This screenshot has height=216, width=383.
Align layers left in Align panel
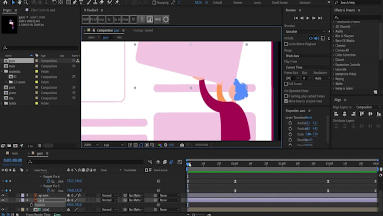(x=336, y=114)
